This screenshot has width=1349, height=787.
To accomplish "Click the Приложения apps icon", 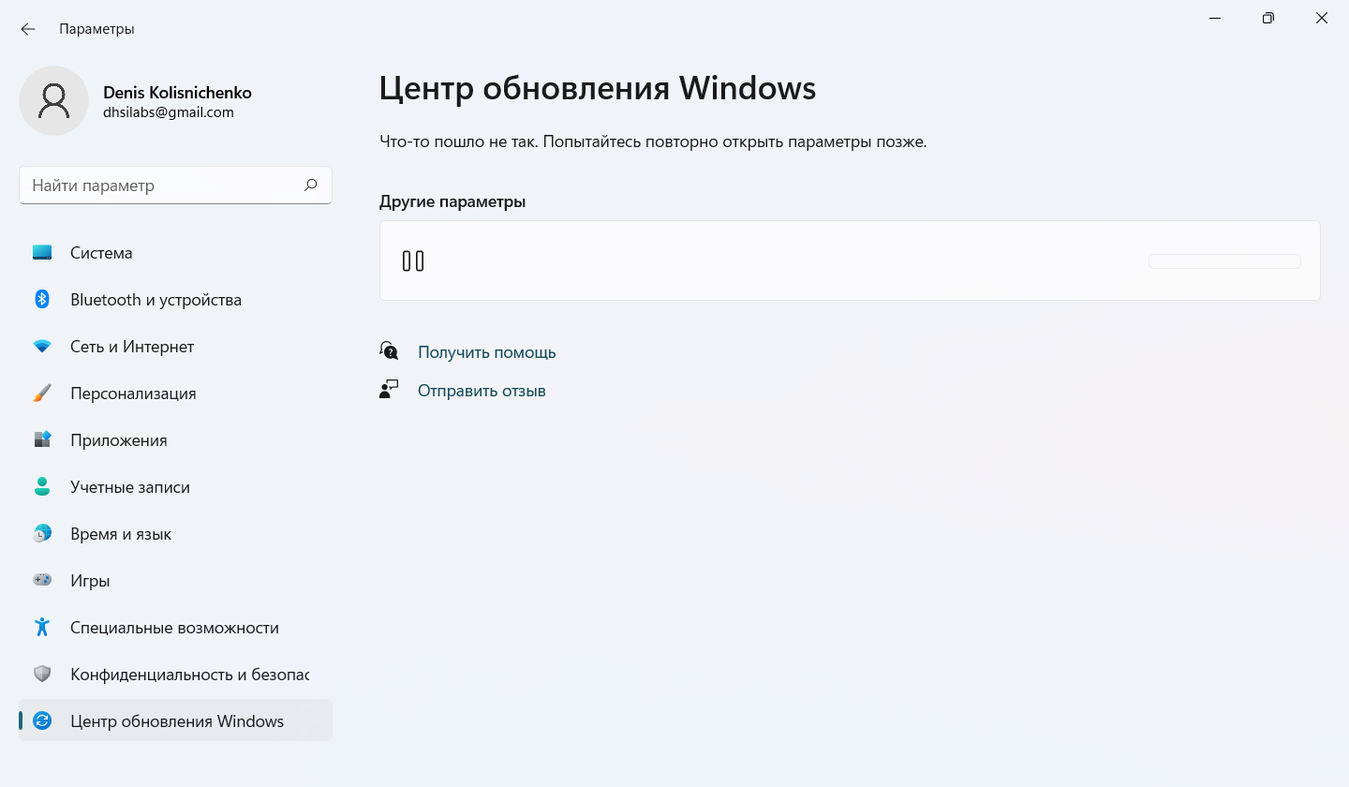I will [42, 440].
